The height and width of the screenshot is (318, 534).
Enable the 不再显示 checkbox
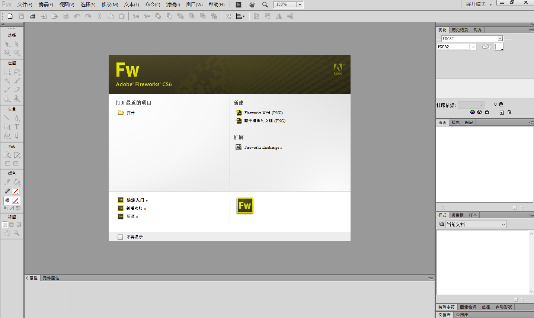pos(120,237)
